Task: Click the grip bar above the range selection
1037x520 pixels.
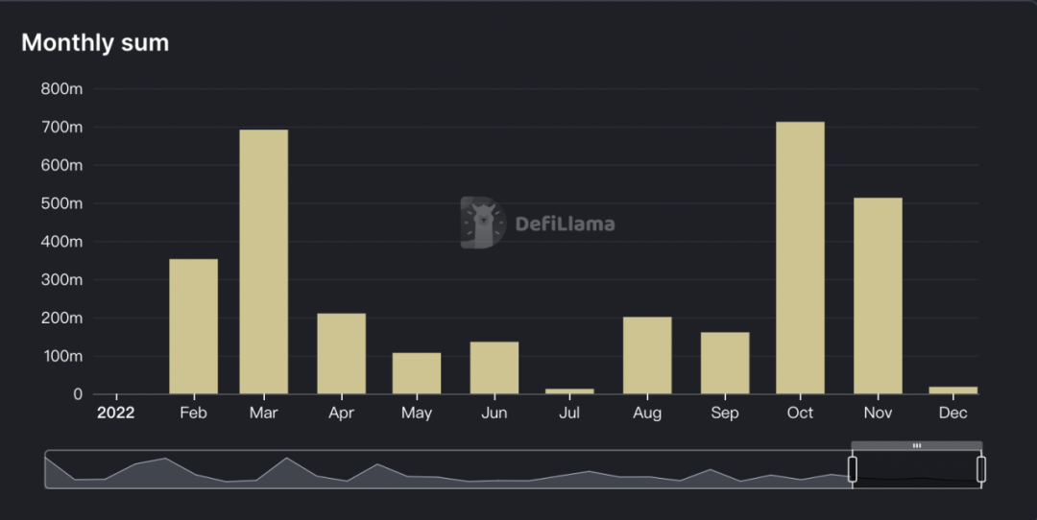Action: click(x=917, y=445)
